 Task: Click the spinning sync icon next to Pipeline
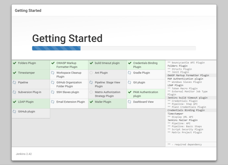tap(15, 82)
